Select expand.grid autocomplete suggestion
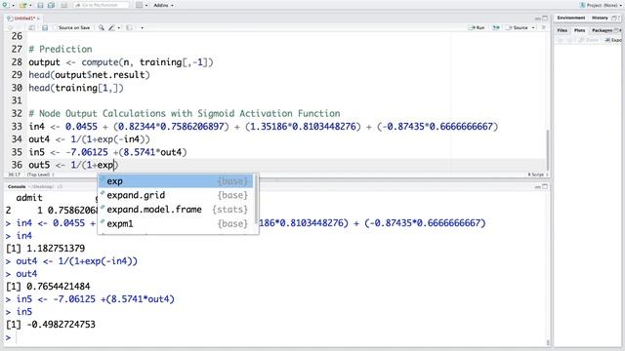 point(176,195)
